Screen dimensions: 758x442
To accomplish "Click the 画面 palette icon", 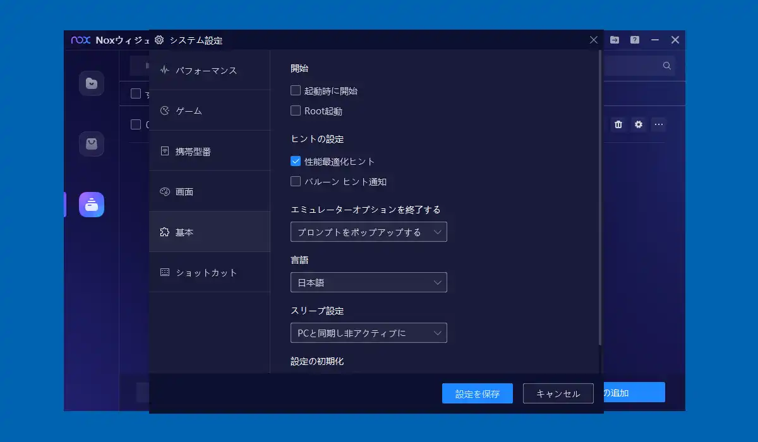I will point(165,191).
